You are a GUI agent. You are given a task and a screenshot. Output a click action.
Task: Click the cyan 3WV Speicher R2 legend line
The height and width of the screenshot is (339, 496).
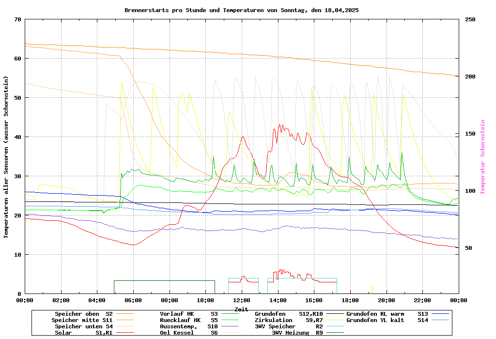[335, 326]
